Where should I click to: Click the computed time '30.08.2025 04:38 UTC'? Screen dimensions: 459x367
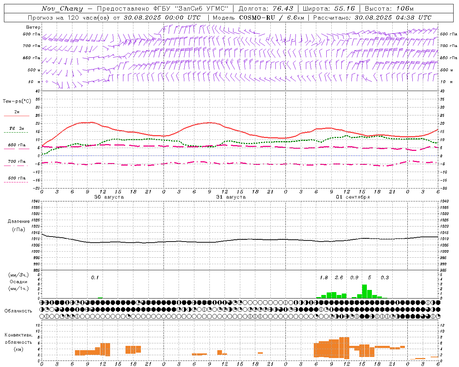coord(393,18)
